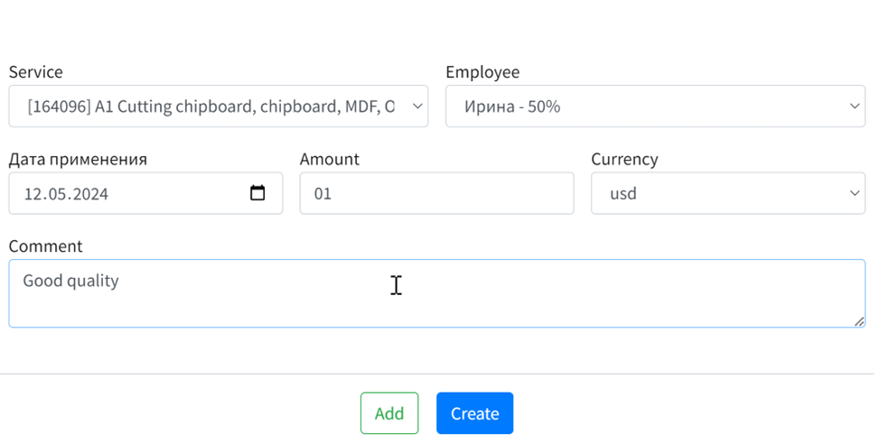This screenshot has height=444, width=880.
Task: Expand the Employee dropdown via its arrow
Action: pyautogui.click(x=854, y=106)
